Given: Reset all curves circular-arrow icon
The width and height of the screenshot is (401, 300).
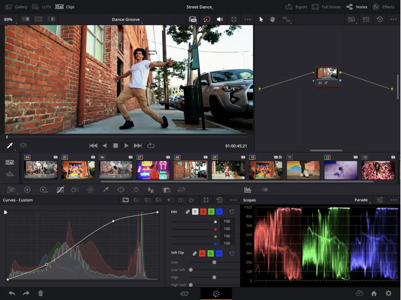Looking at the screenshot, I should (219, 200).
